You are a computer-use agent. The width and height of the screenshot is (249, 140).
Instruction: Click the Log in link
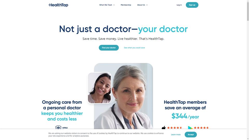179,5
